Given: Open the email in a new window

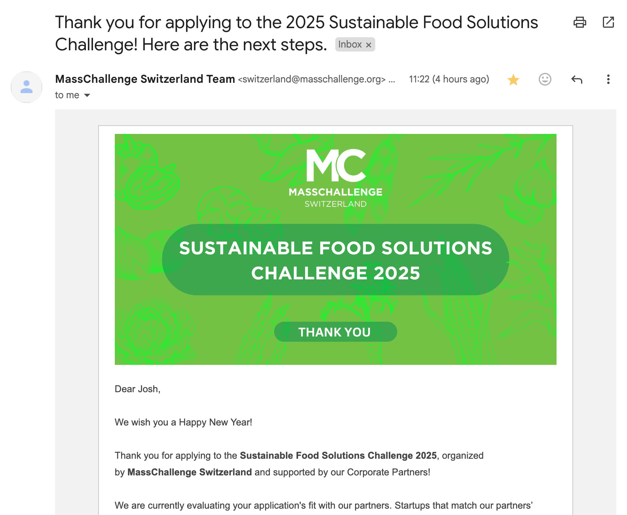Looking at the screenshot, I should [x=608, y=22].
